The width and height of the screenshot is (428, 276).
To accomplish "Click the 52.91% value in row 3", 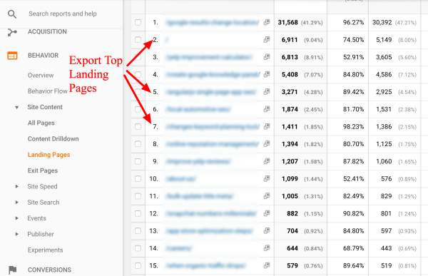I will tap(353, 57).
